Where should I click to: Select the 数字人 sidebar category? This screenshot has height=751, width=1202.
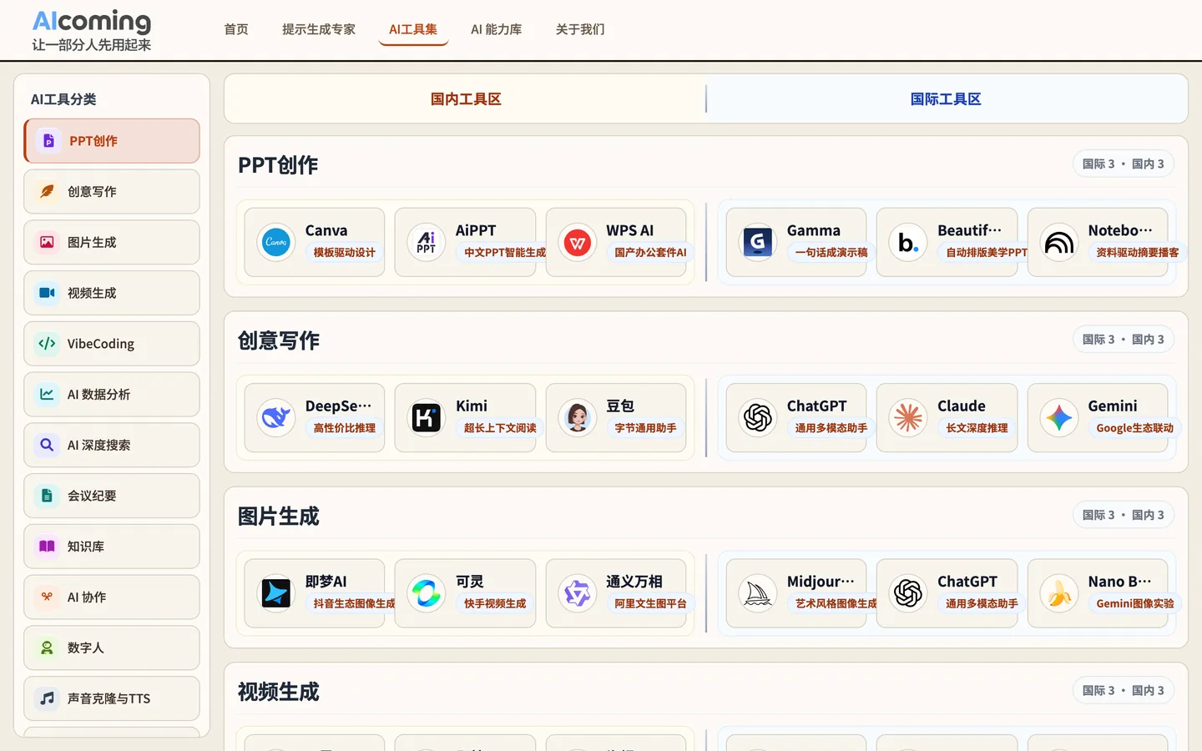point(112,648)
